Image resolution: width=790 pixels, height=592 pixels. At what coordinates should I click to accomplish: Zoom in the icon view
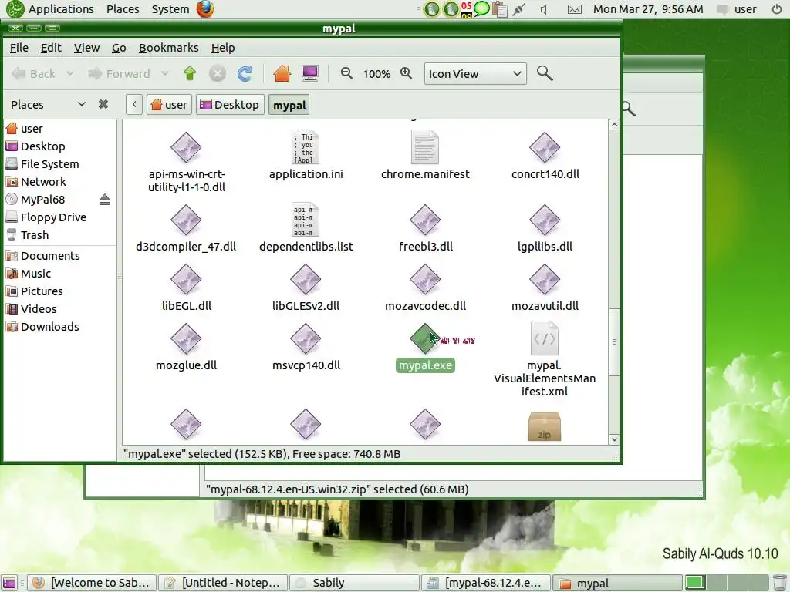(x=406, y=73)
